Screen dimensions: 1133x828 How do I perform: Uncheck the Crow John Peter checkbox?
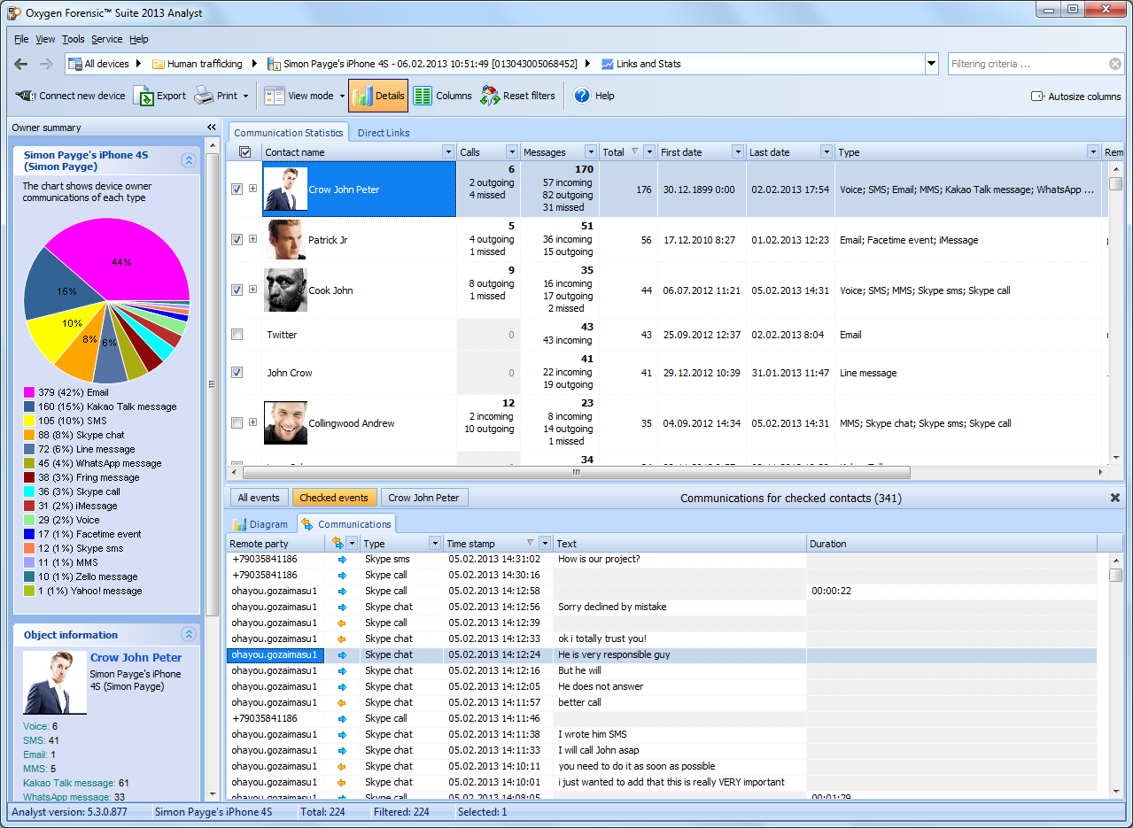point(237,189)
